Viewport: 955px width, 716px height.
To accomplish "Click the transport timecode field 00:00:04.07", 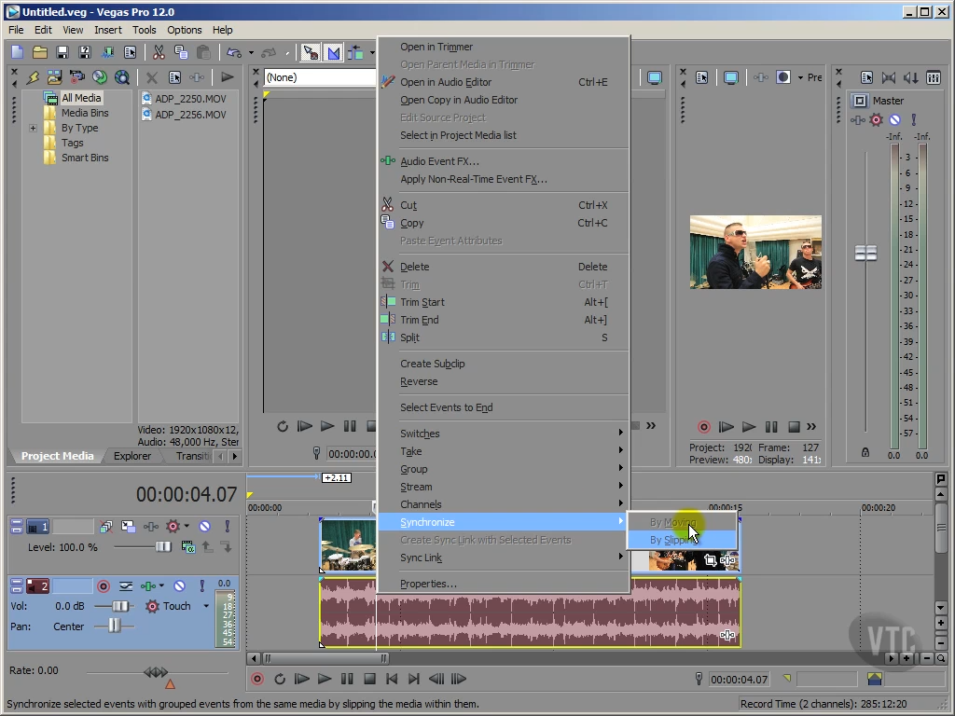I will coord(739,680).
